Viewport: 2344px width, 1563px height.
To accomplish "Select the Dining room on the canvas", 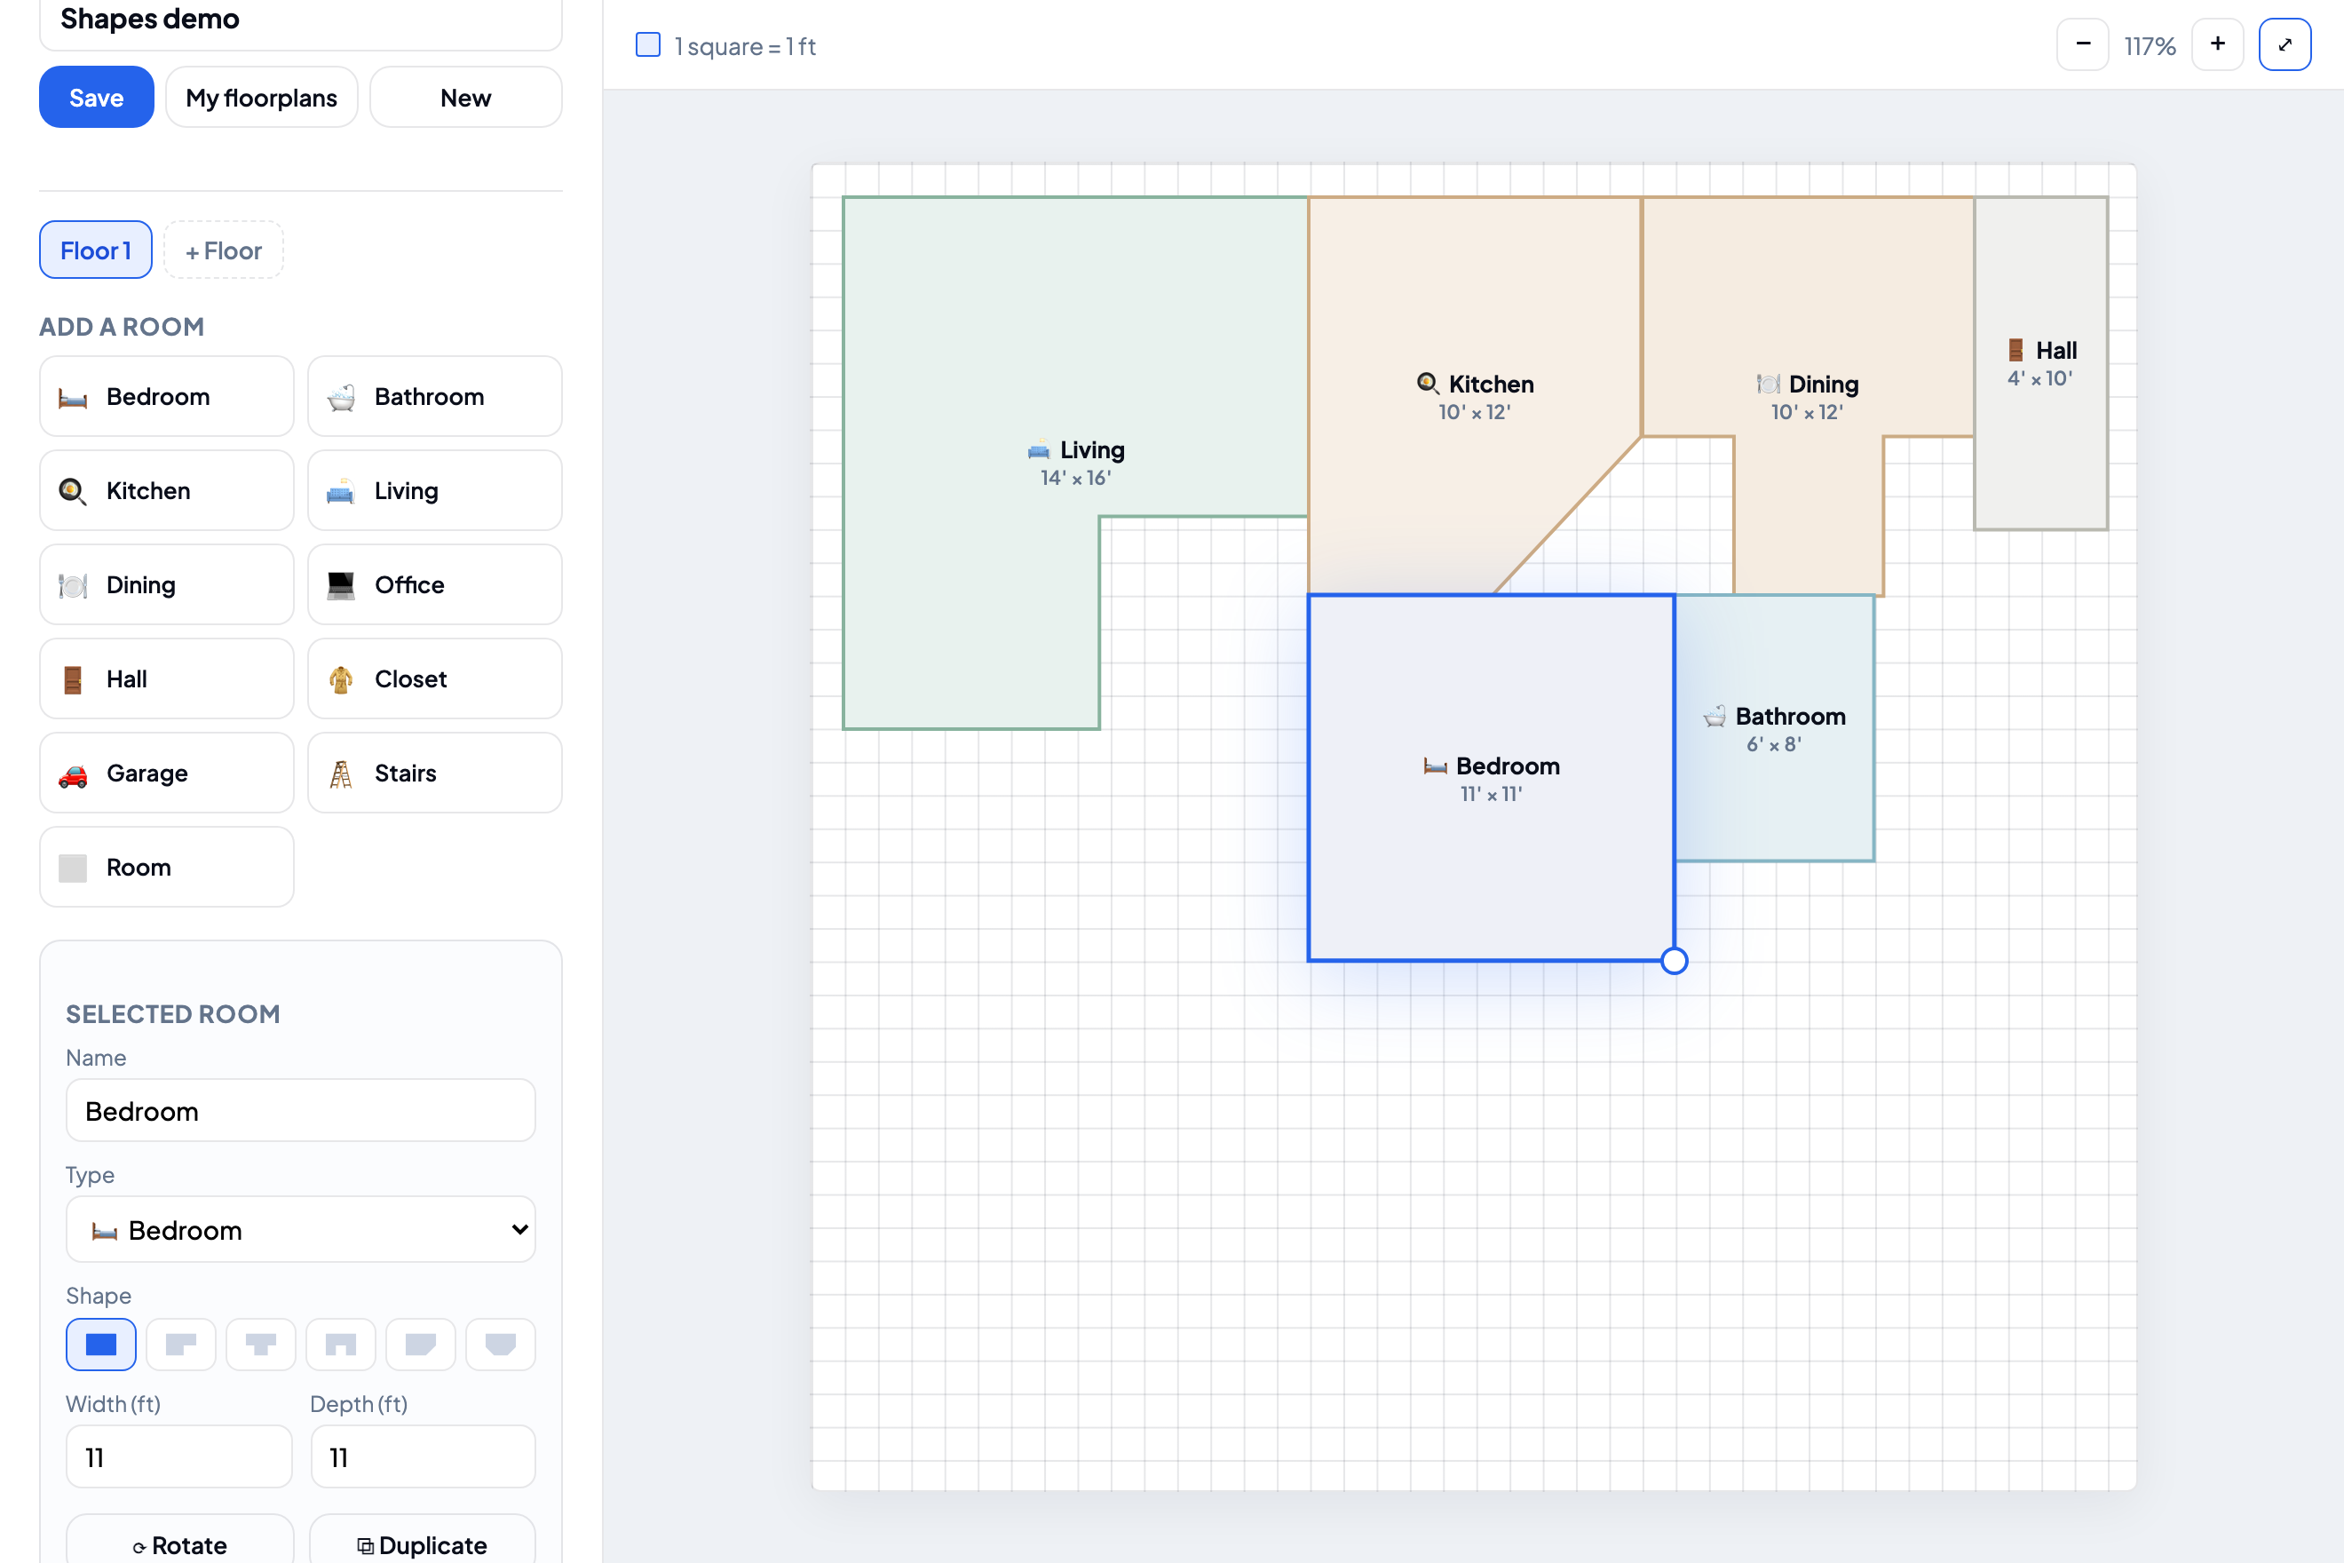I will 1807,396.
